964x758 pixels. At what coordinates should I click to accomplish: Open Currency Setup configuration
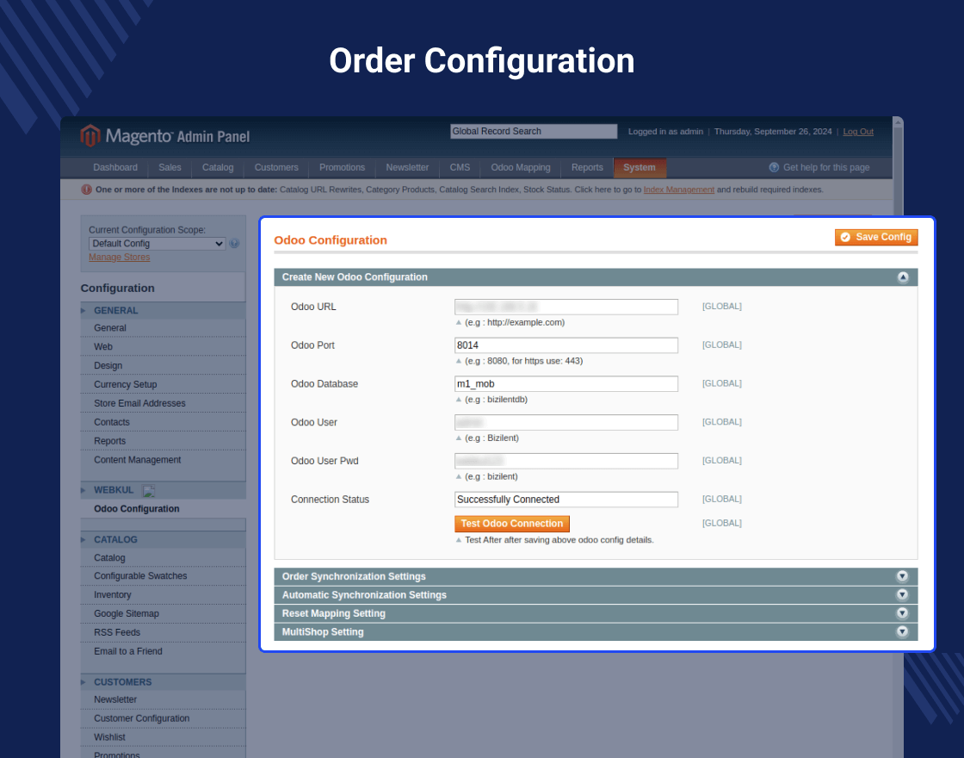[x=126, y=384]
